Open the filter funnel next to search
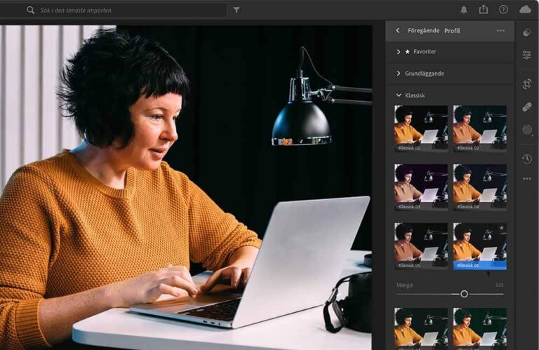 [236, 10]
